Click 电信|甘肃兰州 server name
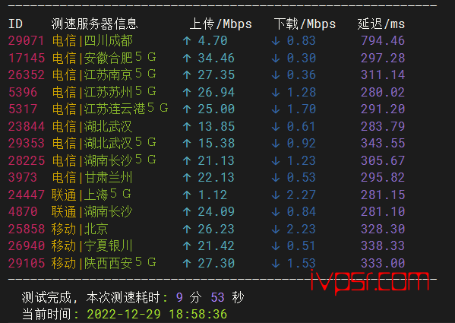The height and width of the screenshot is (323, 455). [93, 178]
